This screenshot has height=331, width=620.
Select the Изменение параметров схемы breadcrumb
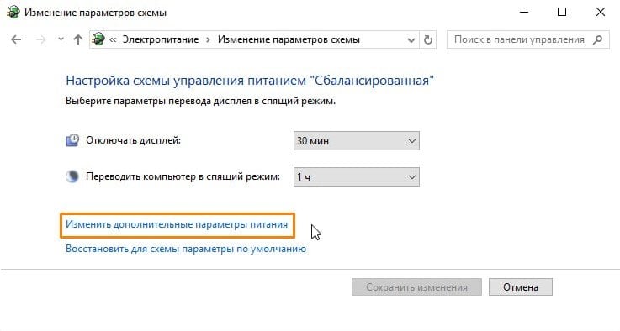(x=289, y=39)
